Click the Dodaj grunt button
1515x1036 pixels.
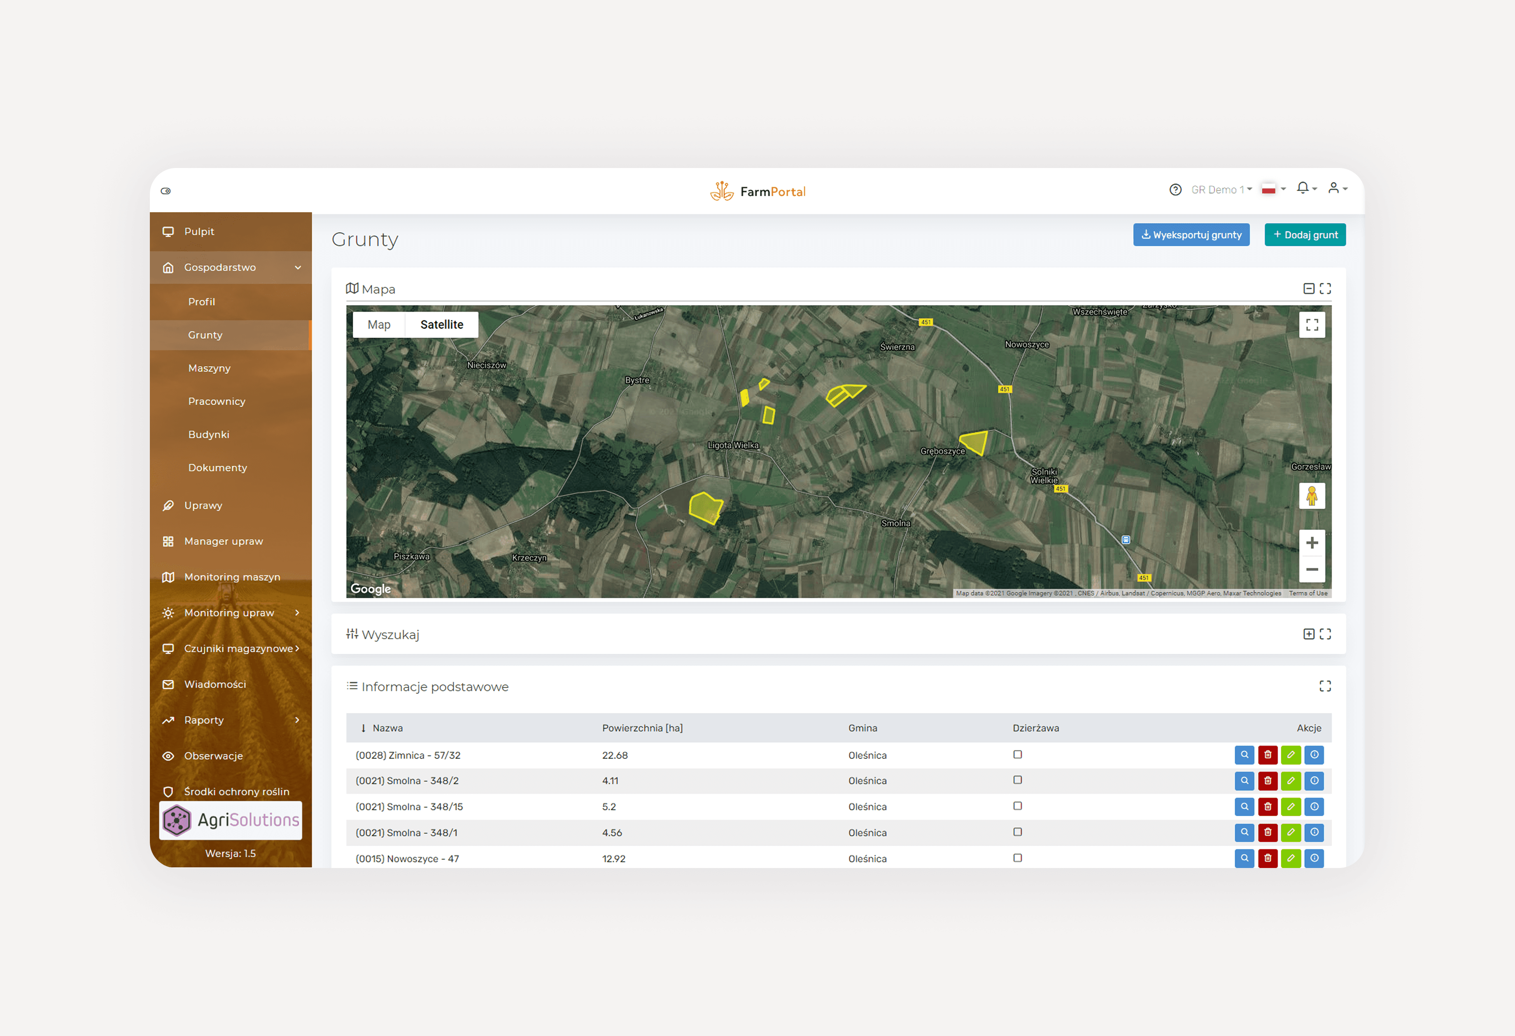click(x=1305, y=235)
